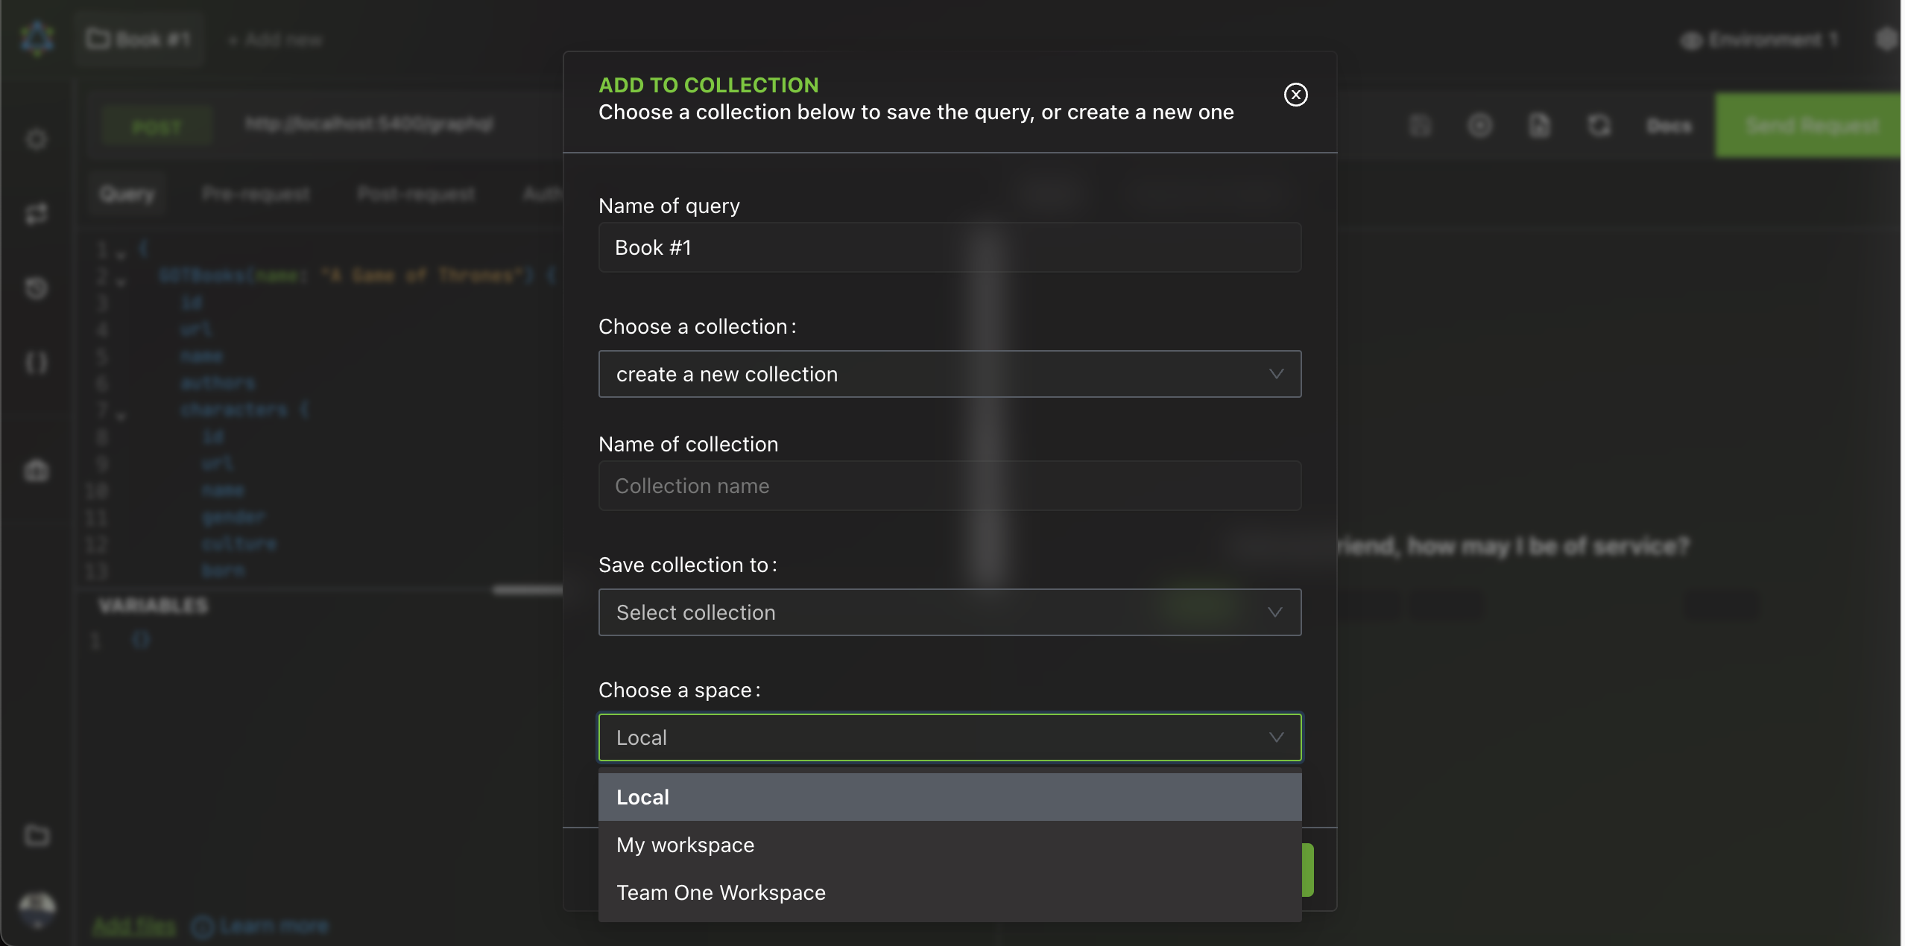Close the Add to Collection dialog

(1295, 95)
